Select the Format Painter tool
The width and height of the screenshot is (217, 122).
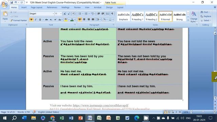[x=19, y=20]
